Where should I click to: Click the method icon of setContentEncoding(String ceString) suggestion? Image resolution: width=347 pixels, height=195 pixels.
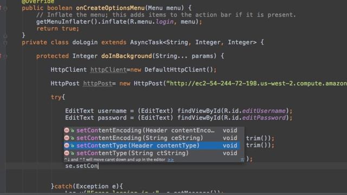(67, 138)
